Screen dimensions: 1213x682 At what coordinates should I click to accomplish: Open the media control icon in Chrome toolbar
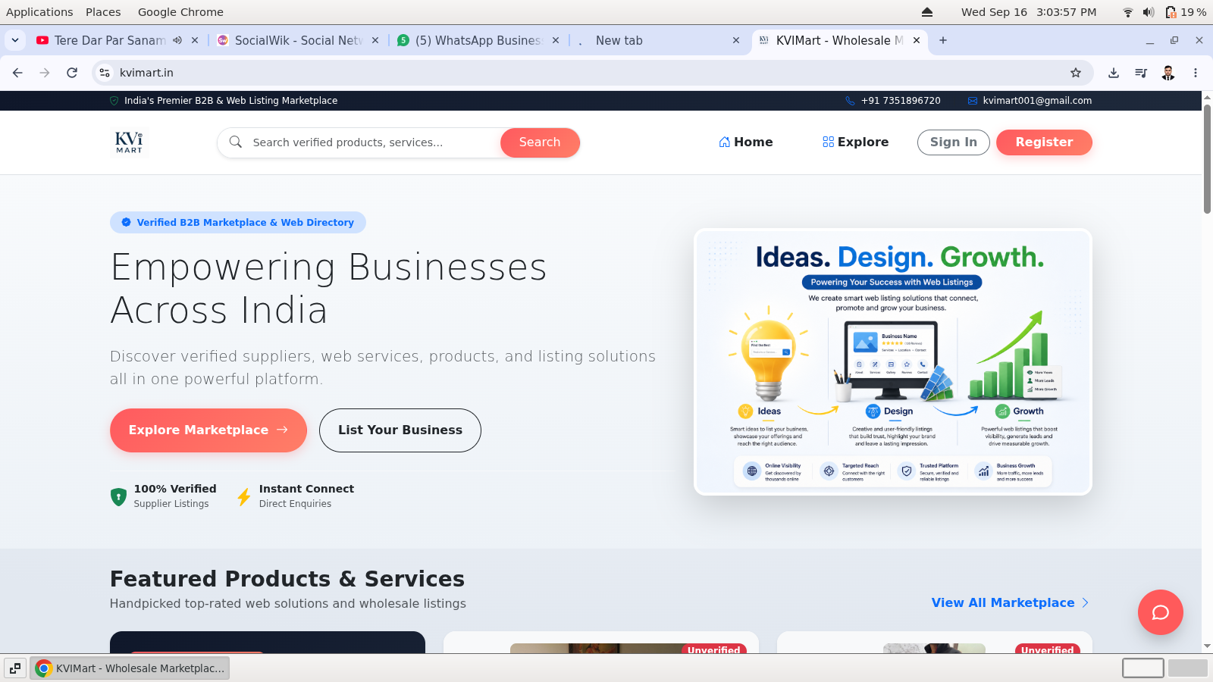(1141, 73)
